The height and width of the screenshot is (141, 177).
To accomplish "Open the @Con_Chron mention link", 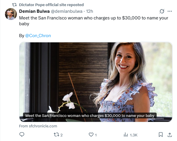I will (38, 36).
